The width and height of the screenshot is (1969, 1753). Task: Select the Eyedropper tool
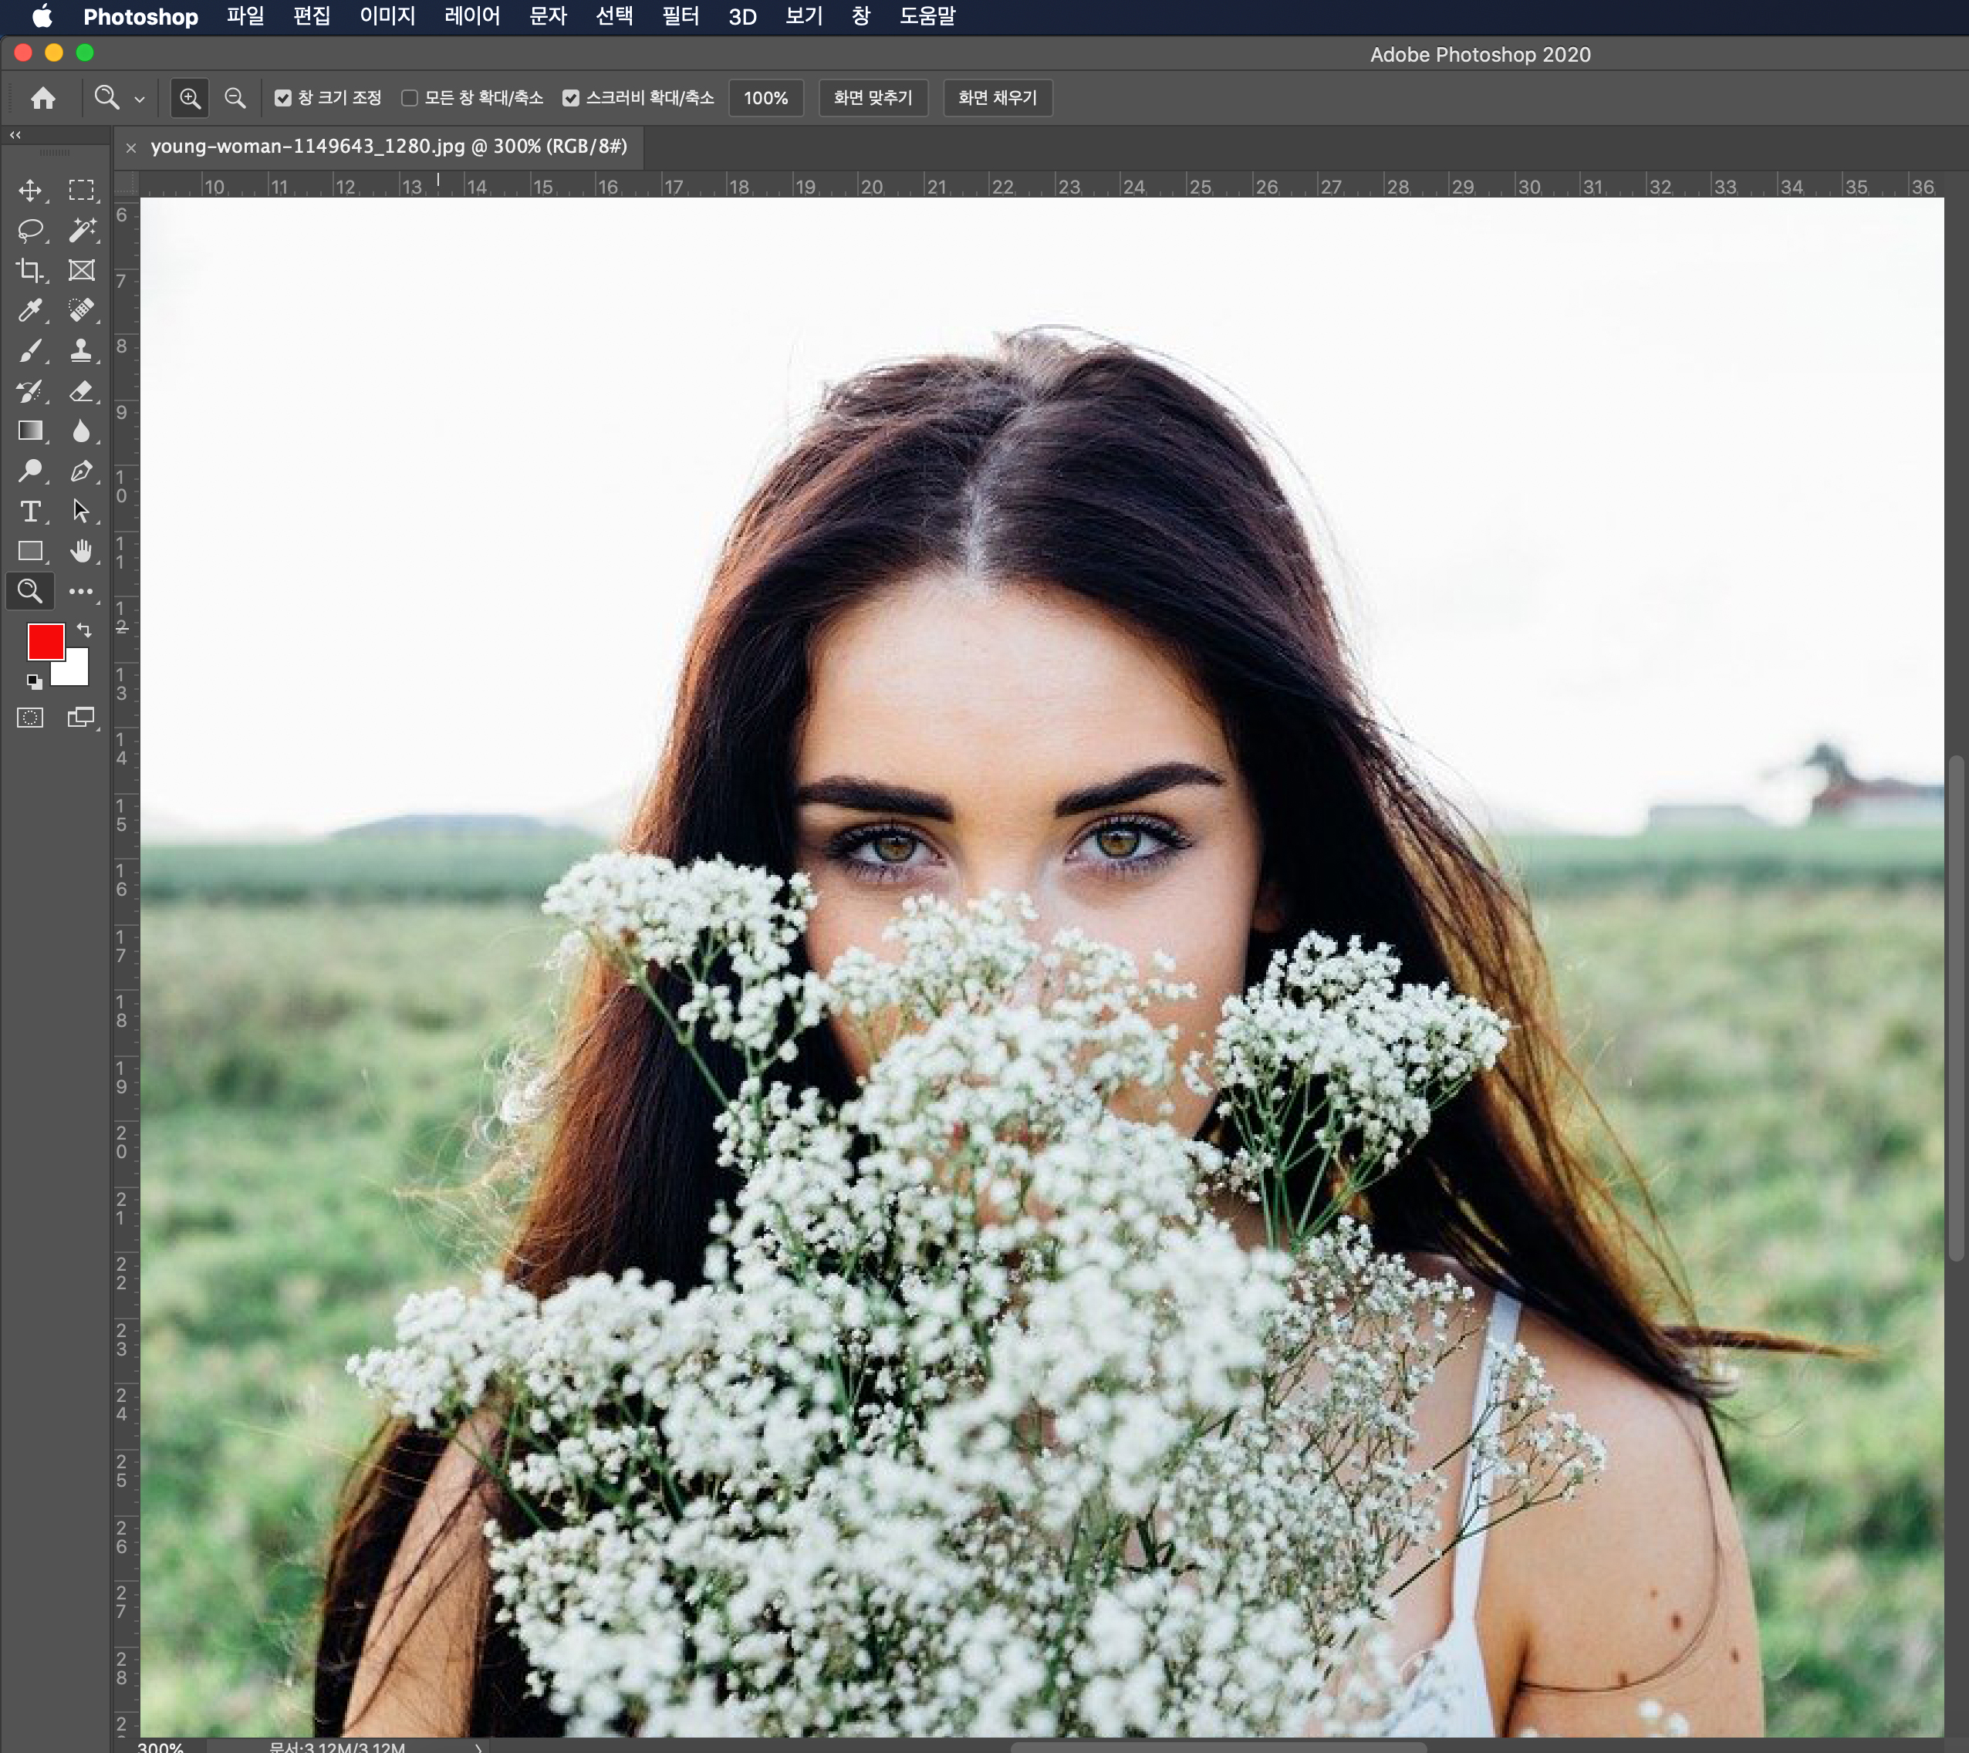click(30, 310)
